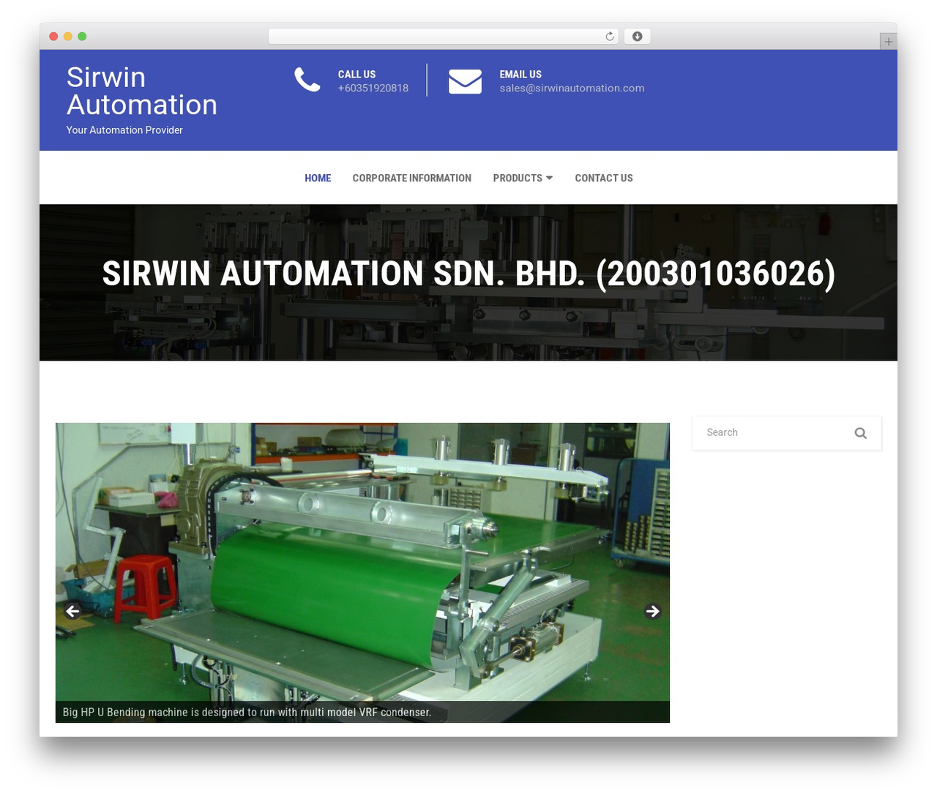Open the Corporate Information page
Viewport: 937px width, 793px height.
tap(411, 178)
